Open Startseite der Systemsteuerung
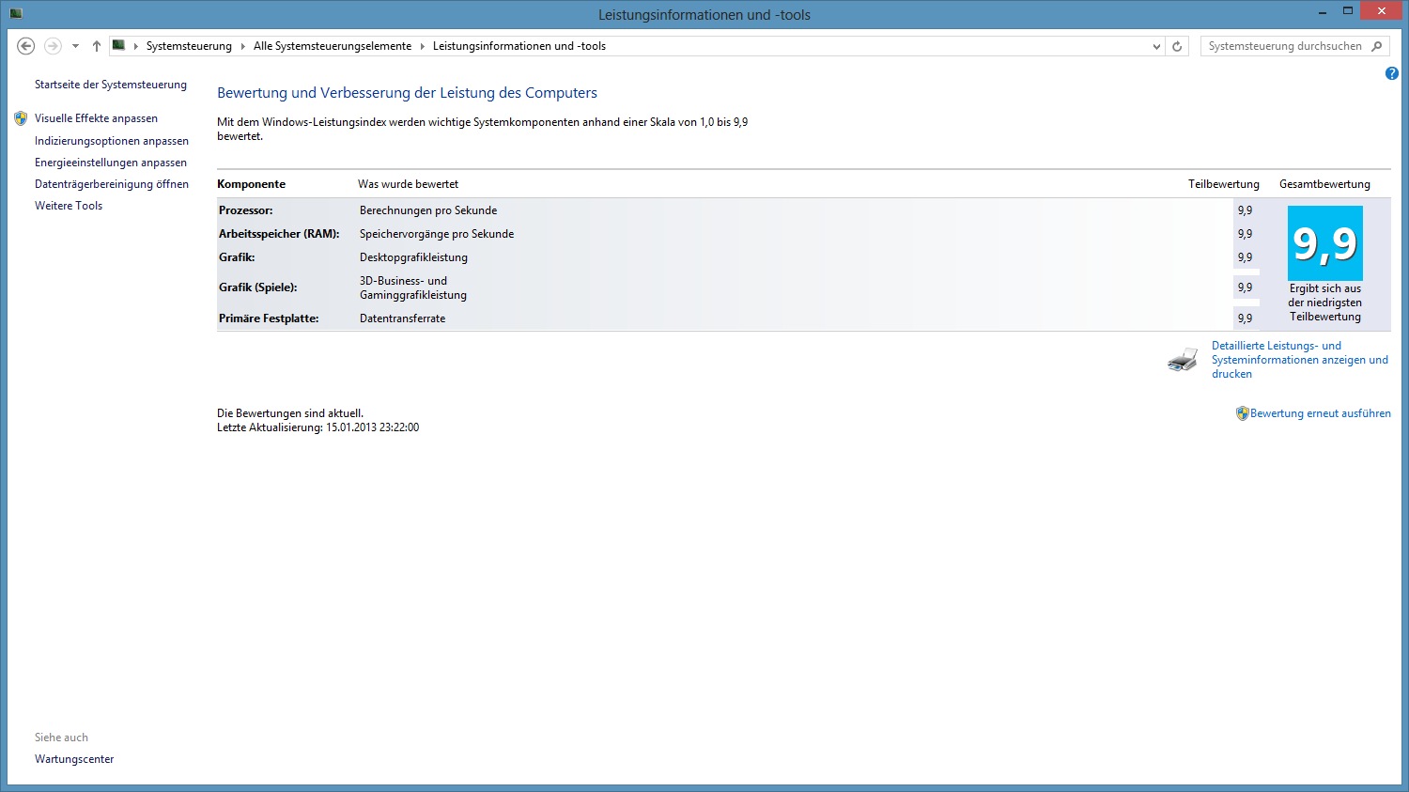The image size is (1409, 792). pos(111,85)
